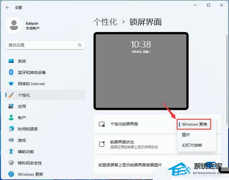The height and width of the screenshot is (180, 229).
Task: Select the 游戏 gaming sidebar item
Action: pyautogui.click(x=22, y=140)
